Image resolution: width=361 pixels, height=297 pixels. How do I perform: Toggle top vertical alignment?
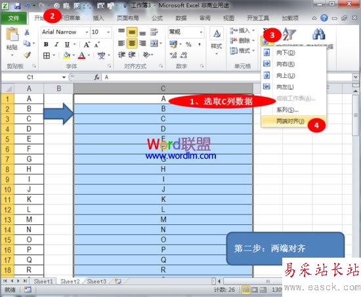point(121,31)
